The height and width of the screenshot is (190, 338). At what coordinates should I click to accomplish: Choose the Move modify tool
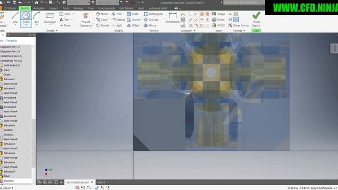[x=102, y=14]
